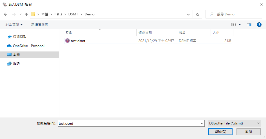Click the 取消 button

click(x=248, y=131)
